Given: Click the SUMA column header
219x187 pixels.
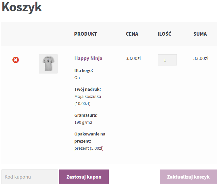Looking at the screenshot, I should [x=200, y=34].
